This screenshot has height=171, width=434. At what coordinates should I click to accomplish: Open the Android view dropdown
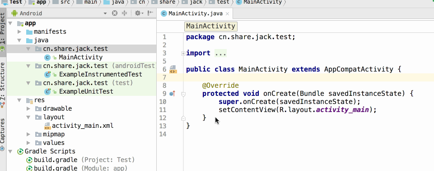pyautogui.click(x=105, y=13)
